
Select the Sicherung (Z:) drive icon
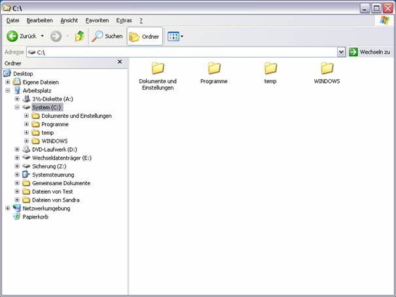(26, 166)
